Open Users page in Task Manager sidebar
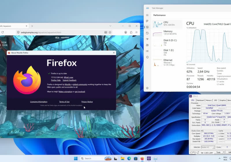Image resolution: width=231 pixels, height=162 pixels. 147,45
